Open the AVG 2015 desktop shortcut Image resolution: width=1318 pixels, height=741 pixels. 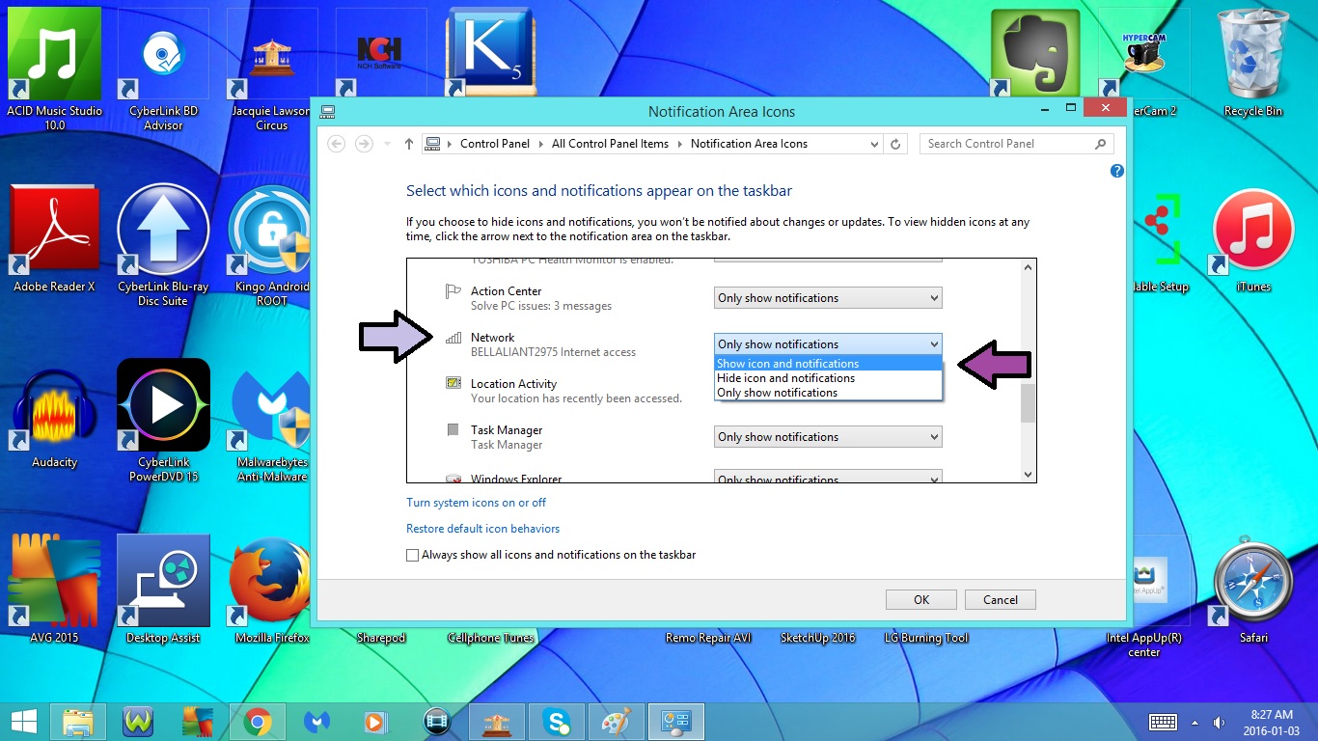(x=54, y=590)
